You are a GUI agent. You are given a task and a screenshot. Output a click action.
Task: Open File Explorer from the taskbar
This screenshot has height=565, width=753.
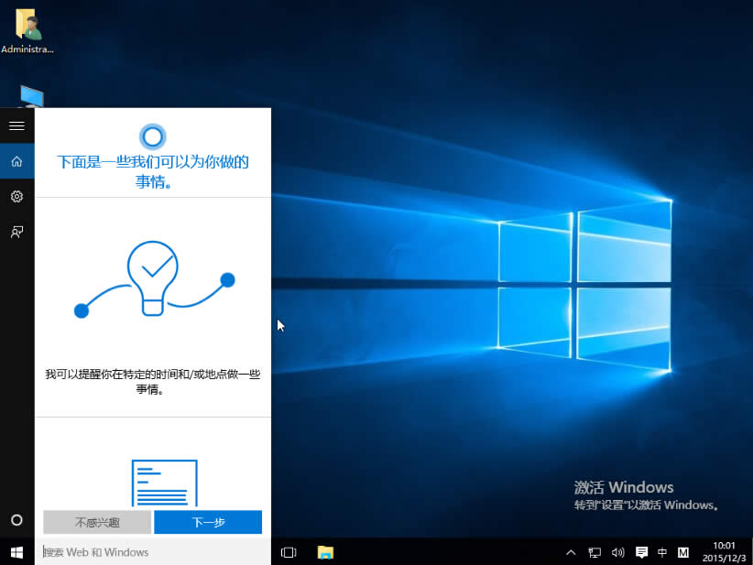tap(325, 552)
